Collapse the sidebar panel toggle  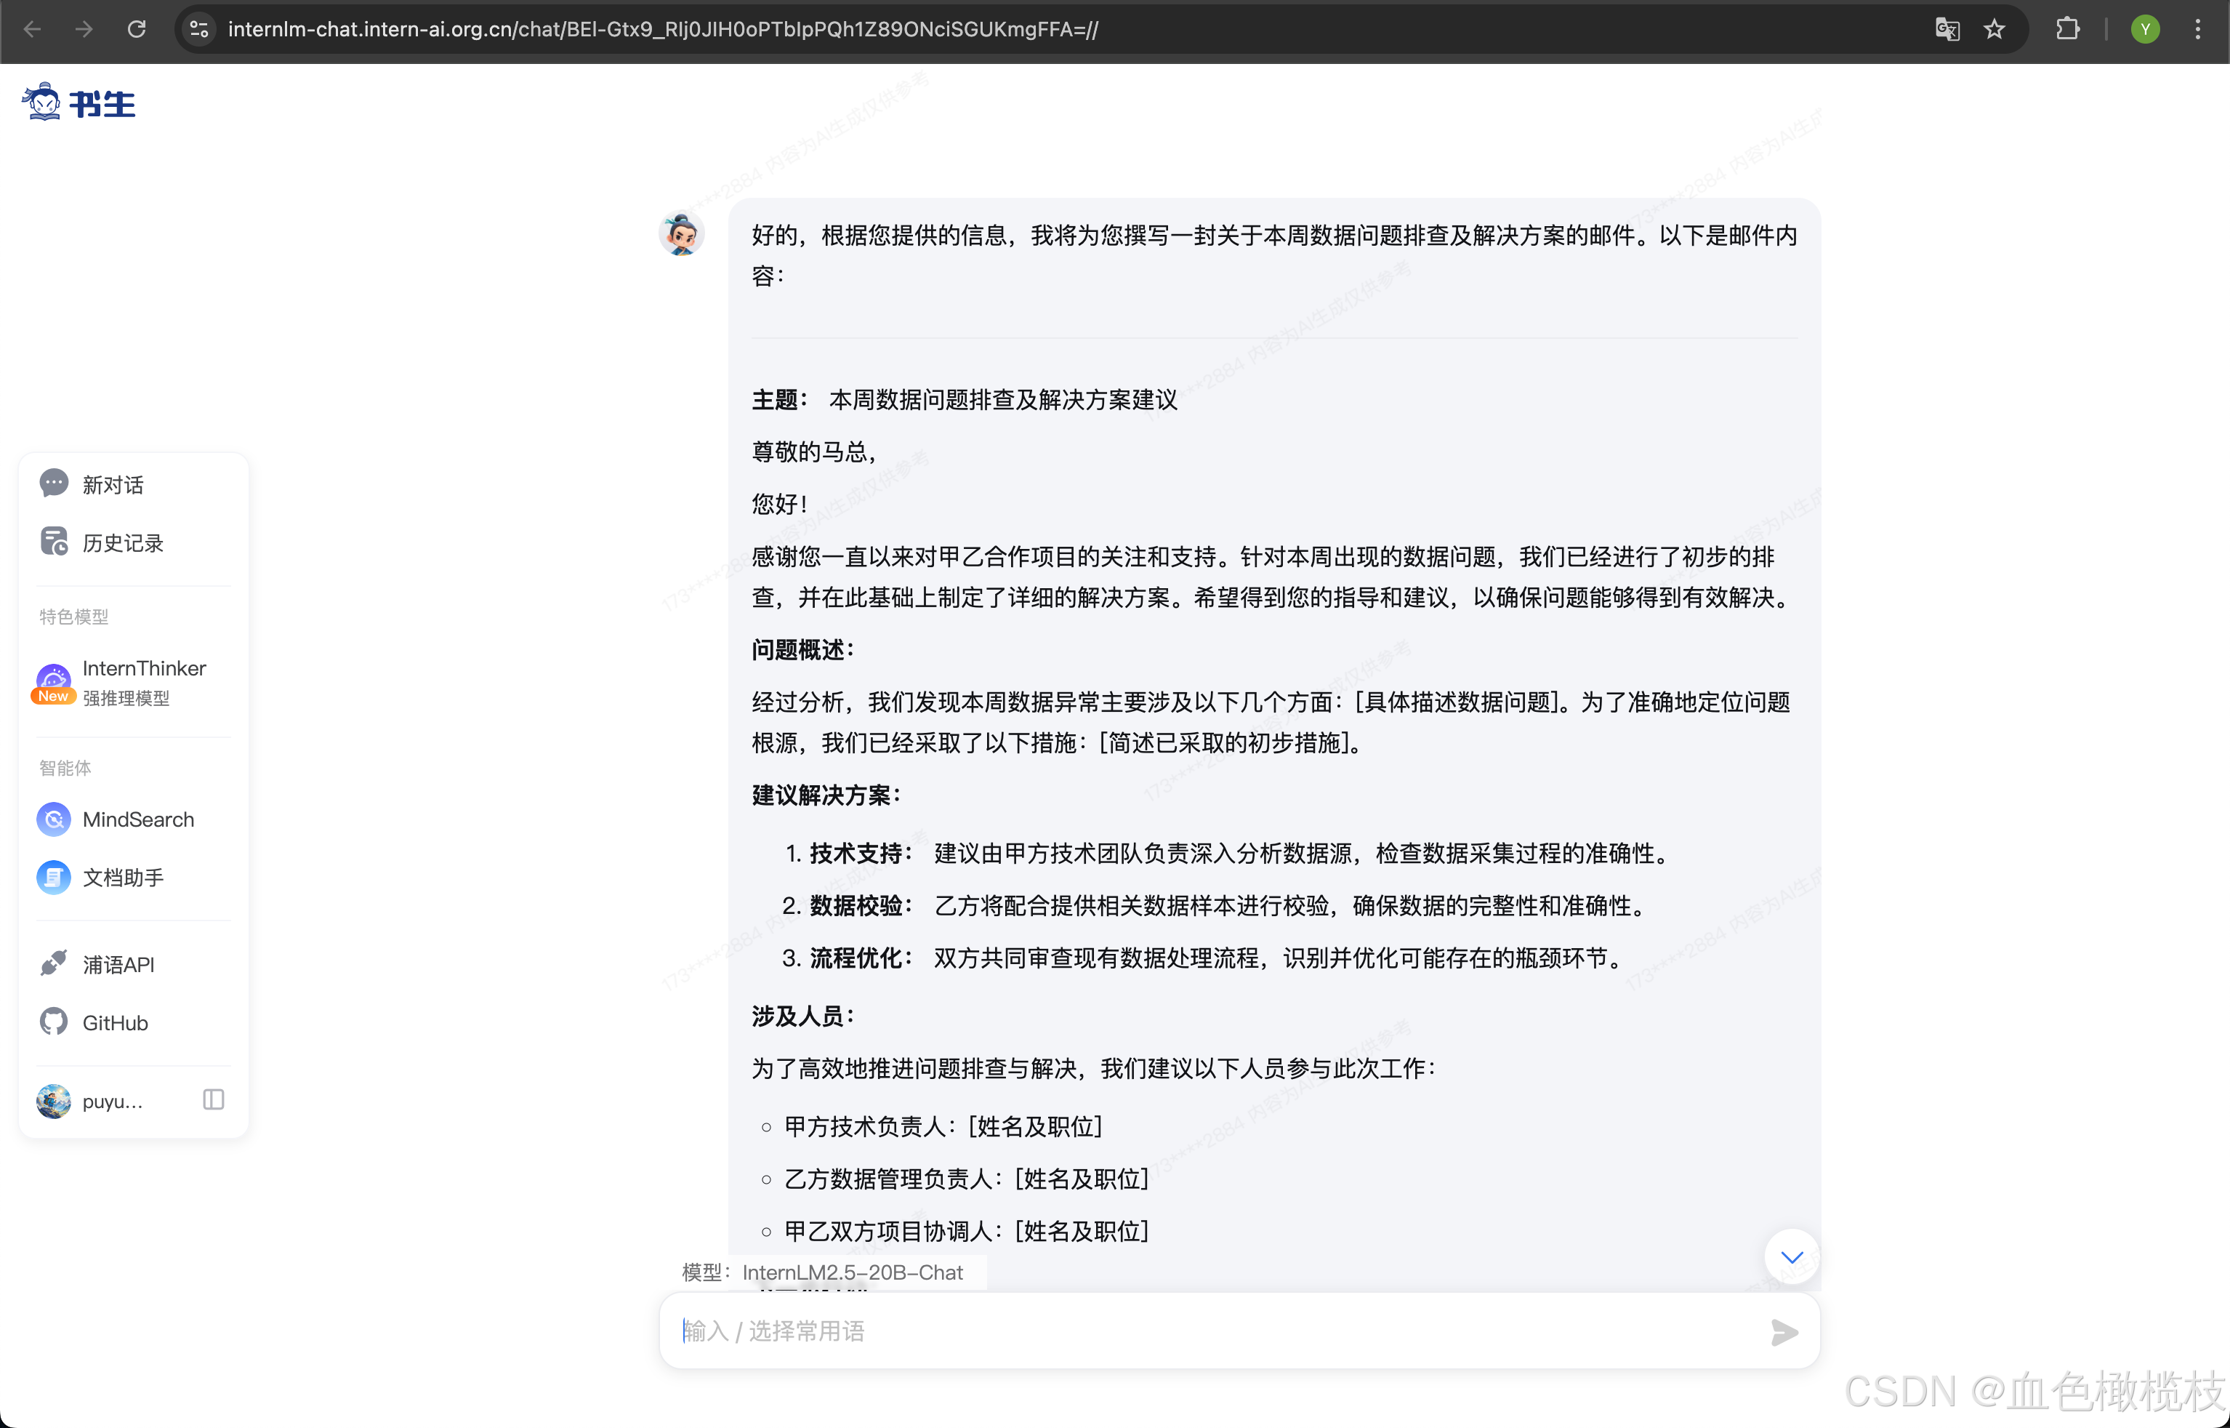point(213,1100)
